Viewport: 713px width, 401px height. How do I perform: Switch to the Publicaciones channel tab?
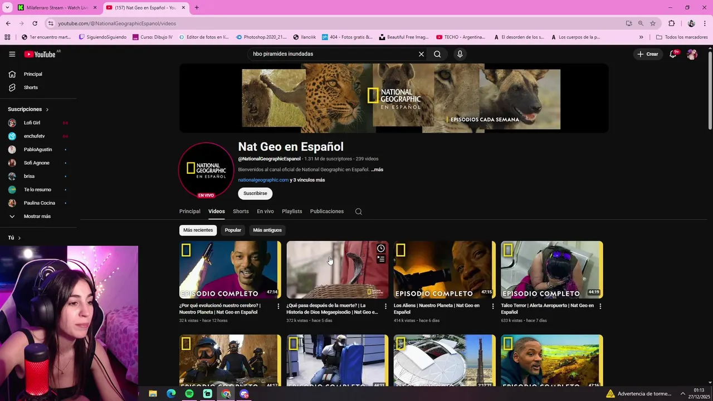point(327,212)
